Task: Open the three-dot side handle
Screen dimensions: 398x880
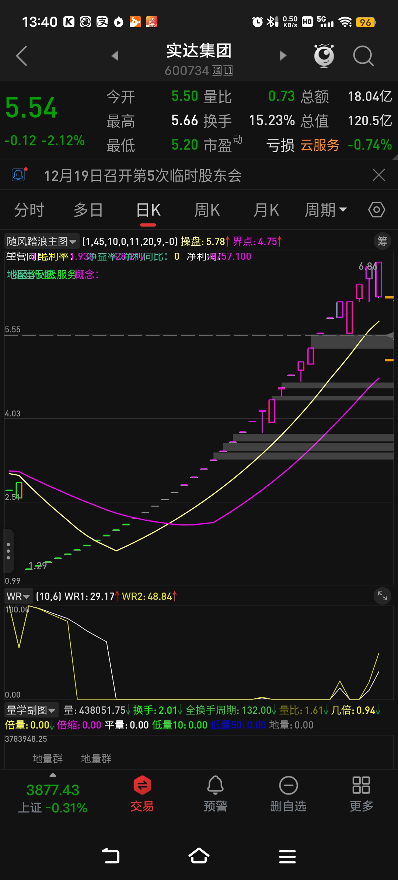Action: tap(8, 551)
